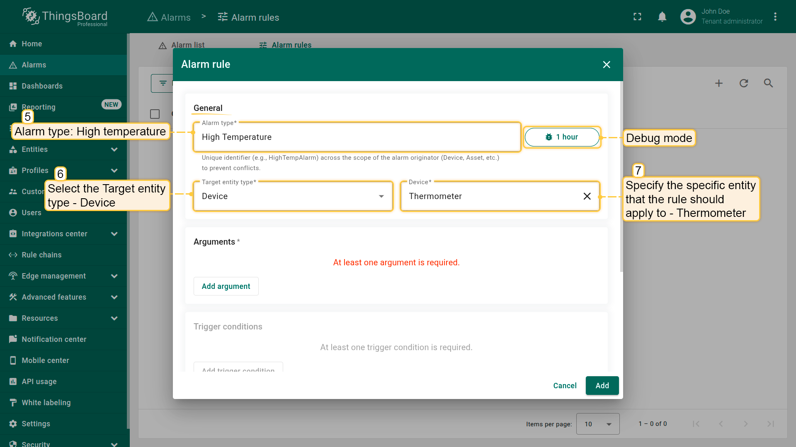Click the Cancel button in dialog
796x447 pixels.
[565, 386]
